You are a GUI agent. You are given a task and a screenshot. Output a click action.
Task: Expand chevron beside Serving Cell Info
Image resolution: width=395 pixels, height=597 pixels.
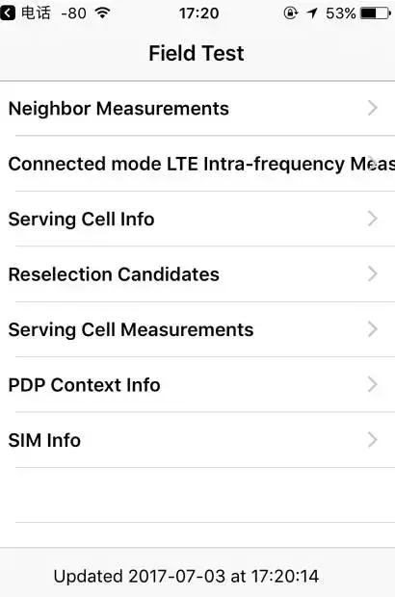pos(373,219)
